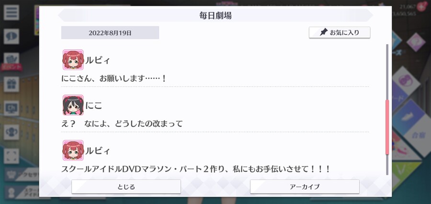Screen dimensions: 431x204
Task: Open the shop basket icon
Action: (x=11, y=58)
